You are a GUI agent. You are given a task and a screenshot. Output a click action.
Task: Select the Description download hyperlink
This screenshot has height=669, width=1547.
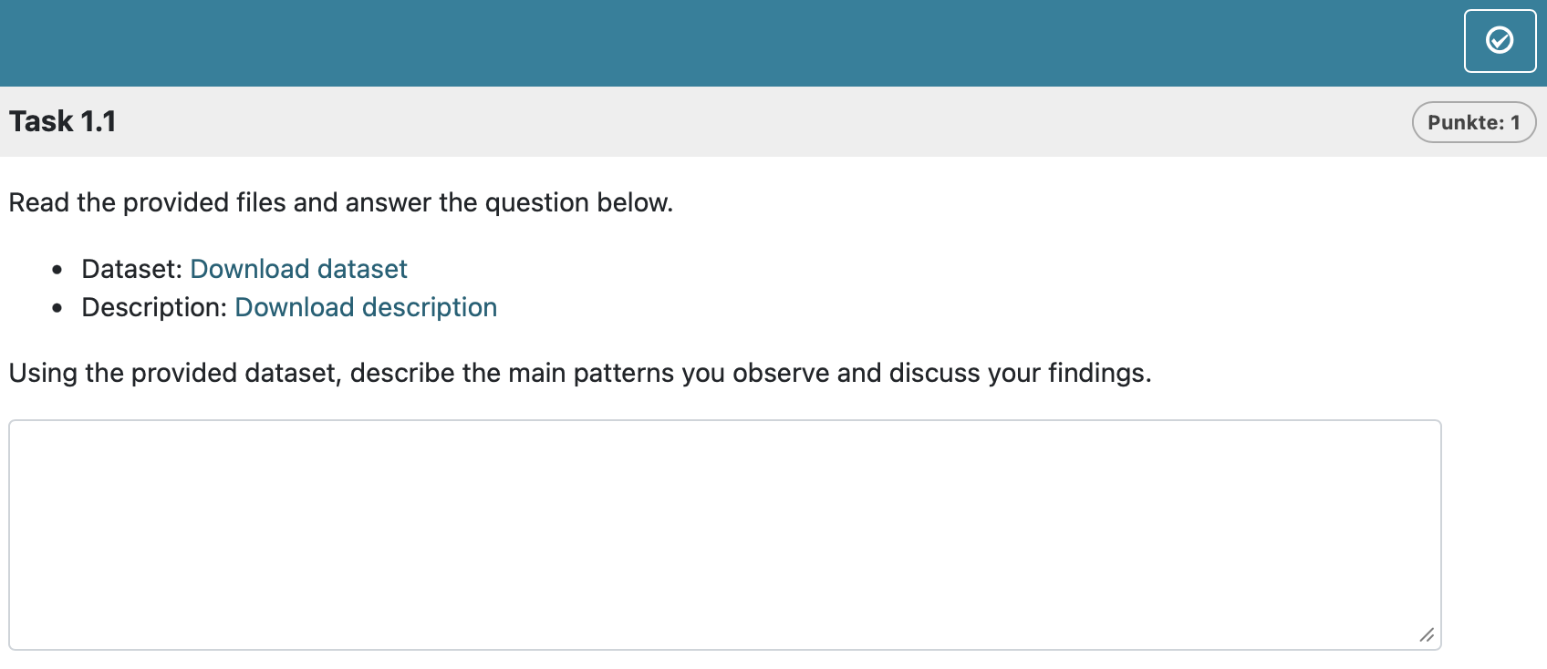point(366,307)
